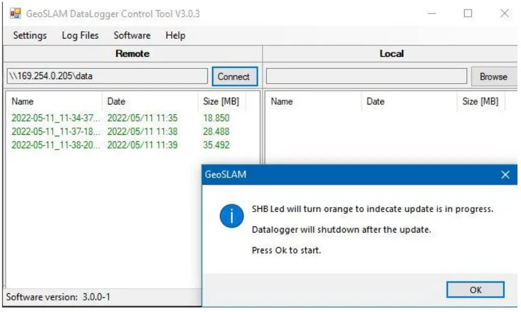
Task: Open the Help menu
Action: click(175, 35)
